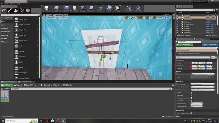
Task: Click the Package Mod toolbar icon
Action: click(138, 9)
